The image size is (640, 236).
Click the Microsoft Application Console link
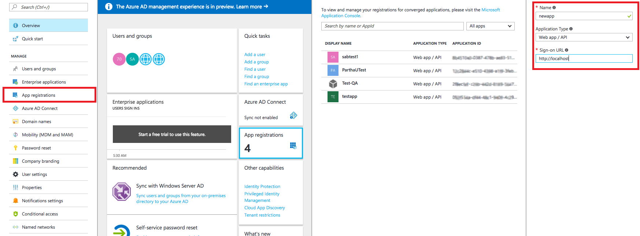[x=410, y=13]
